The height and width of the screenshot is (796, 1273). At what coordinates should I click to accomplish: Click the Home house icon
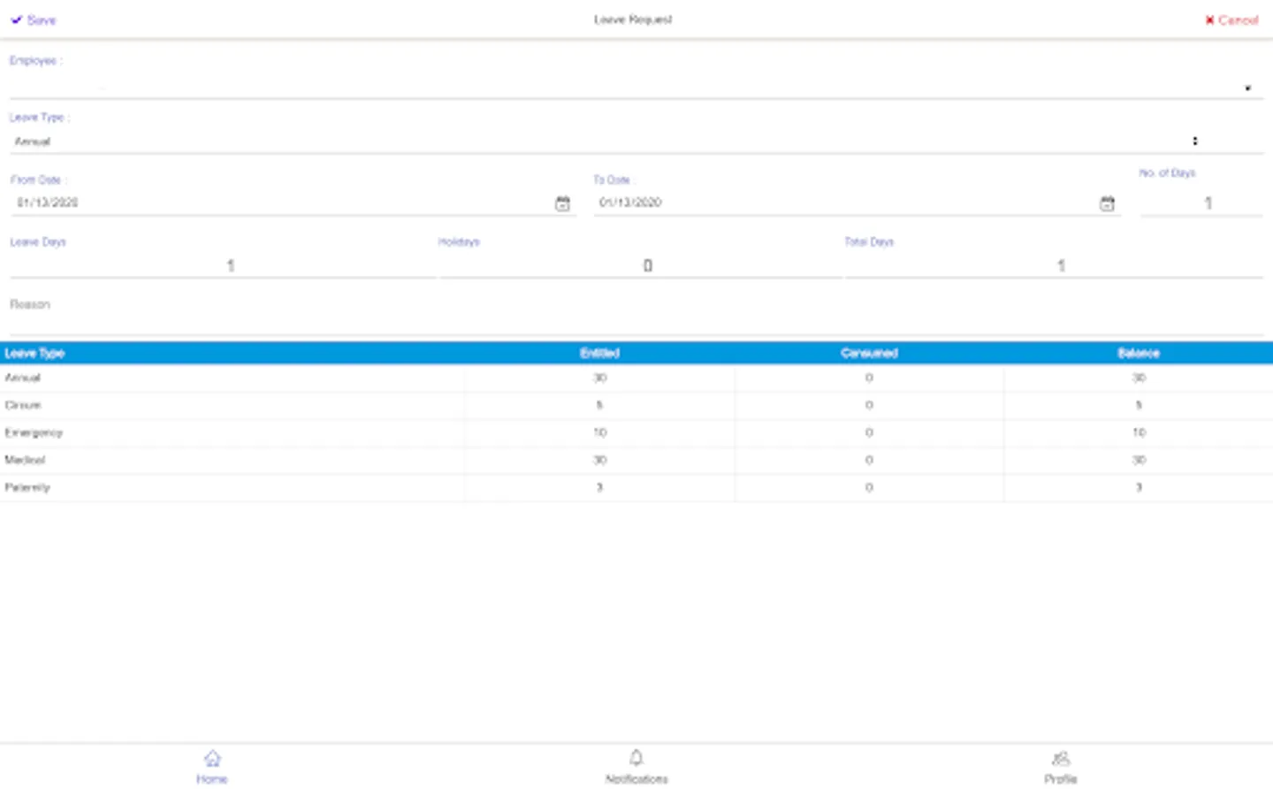point(212,758)
